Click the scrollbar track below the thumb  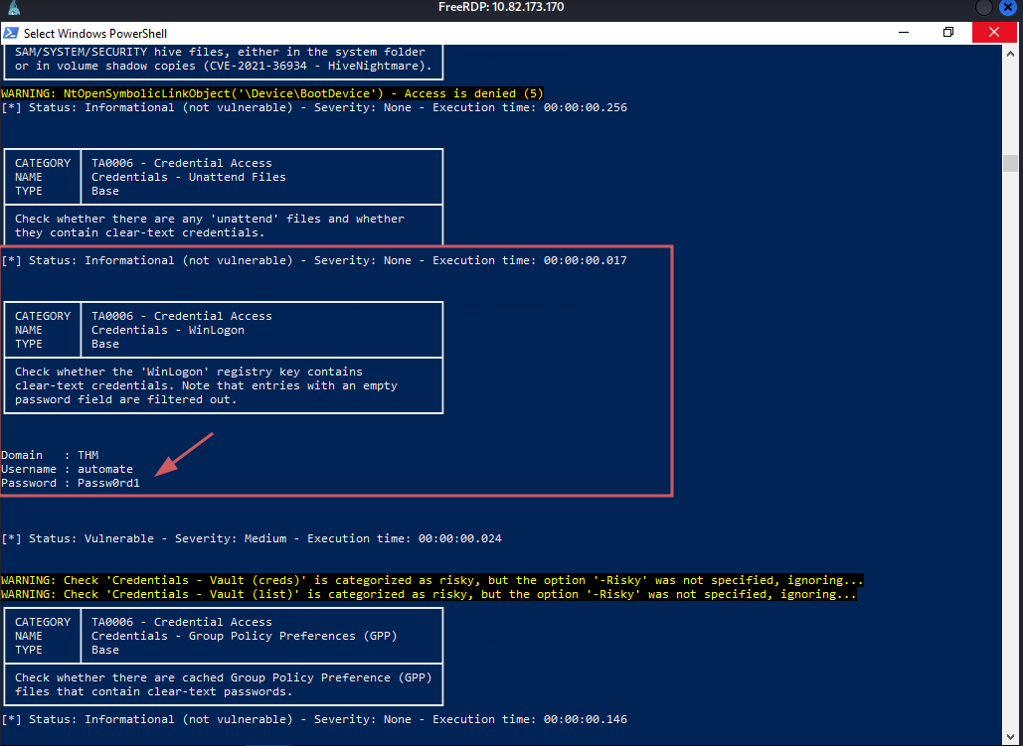1010,447
